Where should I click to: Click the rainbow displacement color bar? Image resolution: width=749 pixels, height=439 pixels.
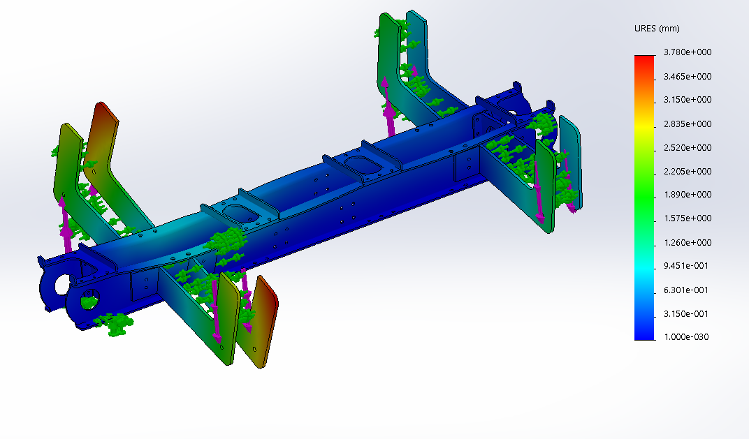pos(644,198)
